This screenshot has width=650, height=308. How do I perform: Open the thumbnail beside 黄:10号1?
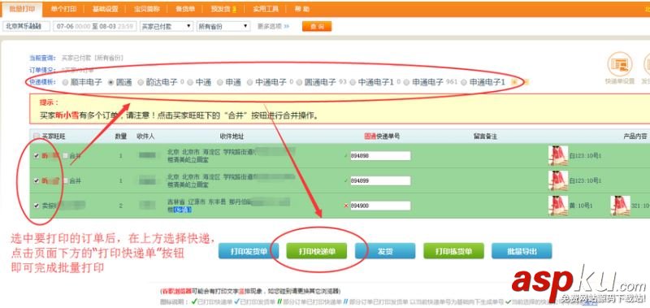[558, 206]
